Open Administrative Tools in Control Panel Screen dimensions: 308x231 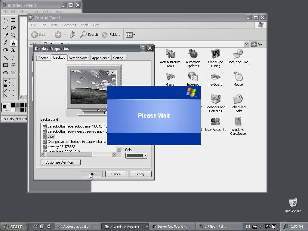170,58
